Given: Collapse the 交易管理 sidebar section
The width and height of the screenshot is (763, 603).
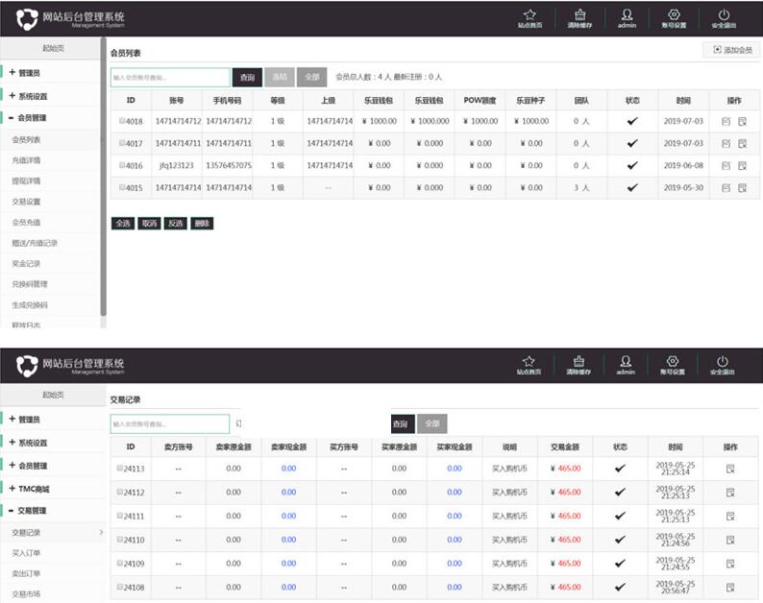Looking at the screenshot, I should (31, 511).
